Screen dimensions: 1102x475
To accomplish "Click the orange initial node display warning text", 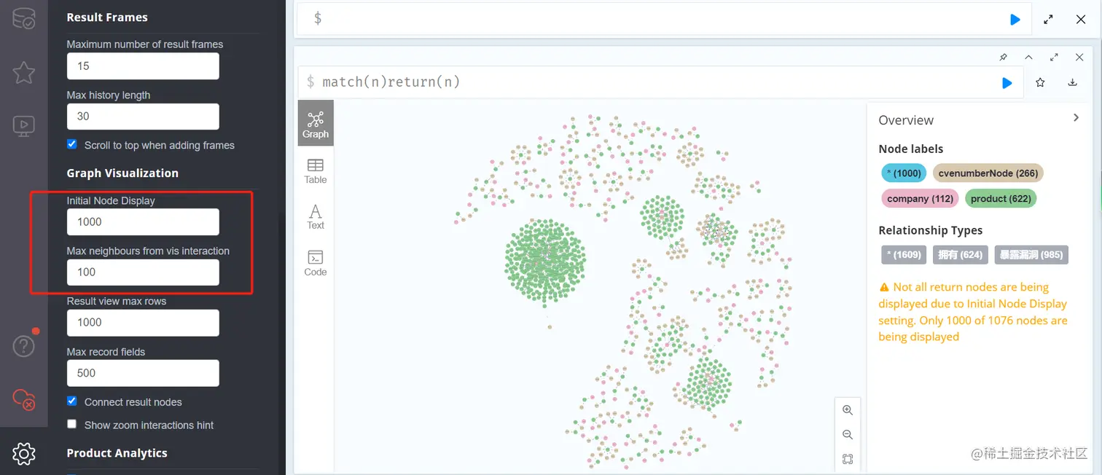I will 973,312.
